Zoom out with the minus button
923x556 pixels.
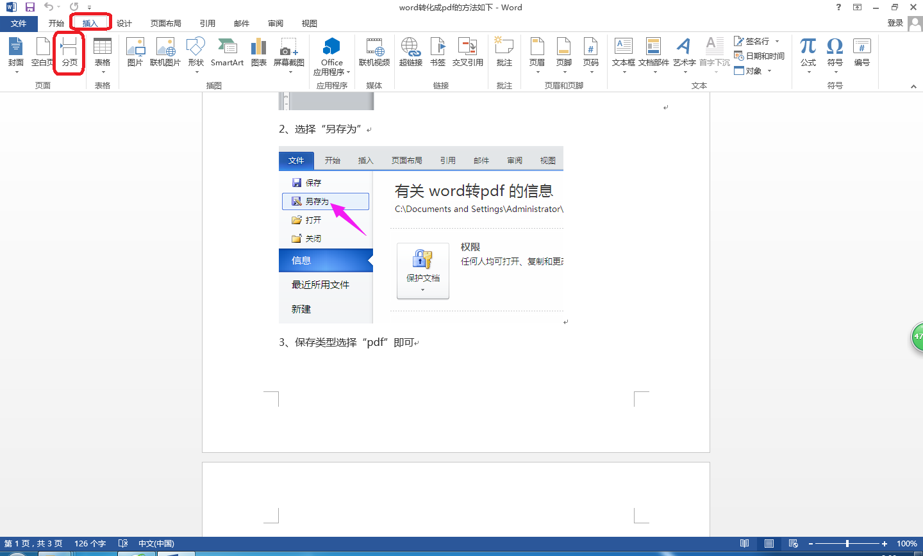pos(810,544)
